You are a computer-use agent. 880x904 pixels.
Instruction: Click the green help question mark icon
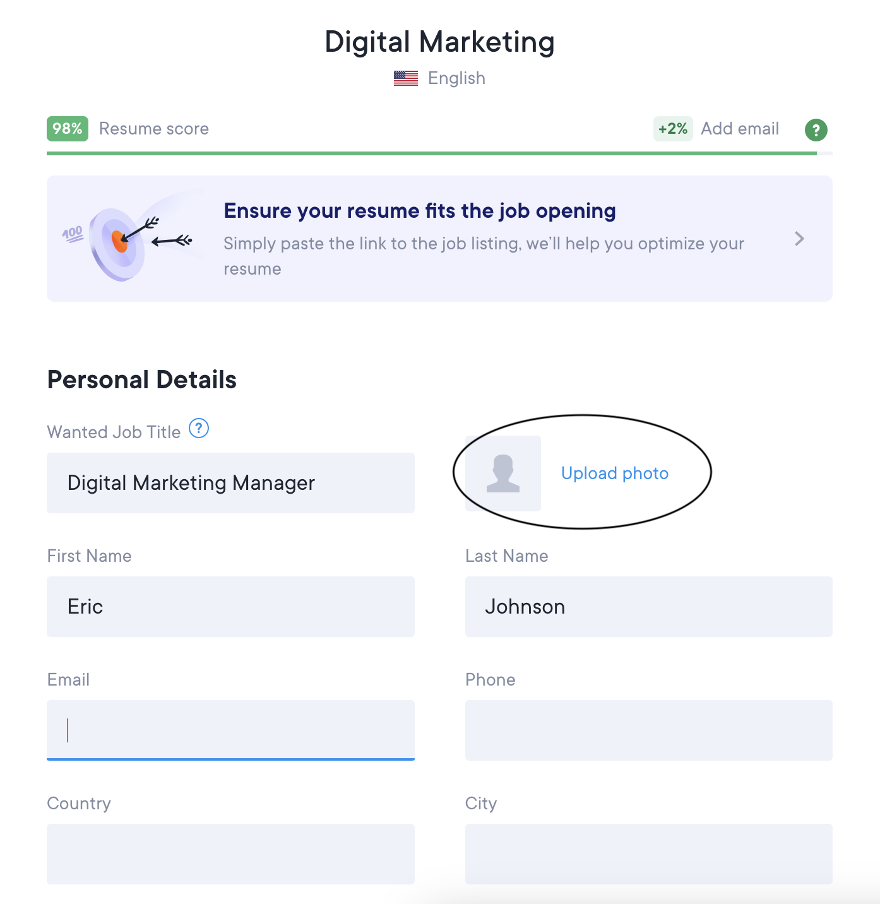(816, 130)
